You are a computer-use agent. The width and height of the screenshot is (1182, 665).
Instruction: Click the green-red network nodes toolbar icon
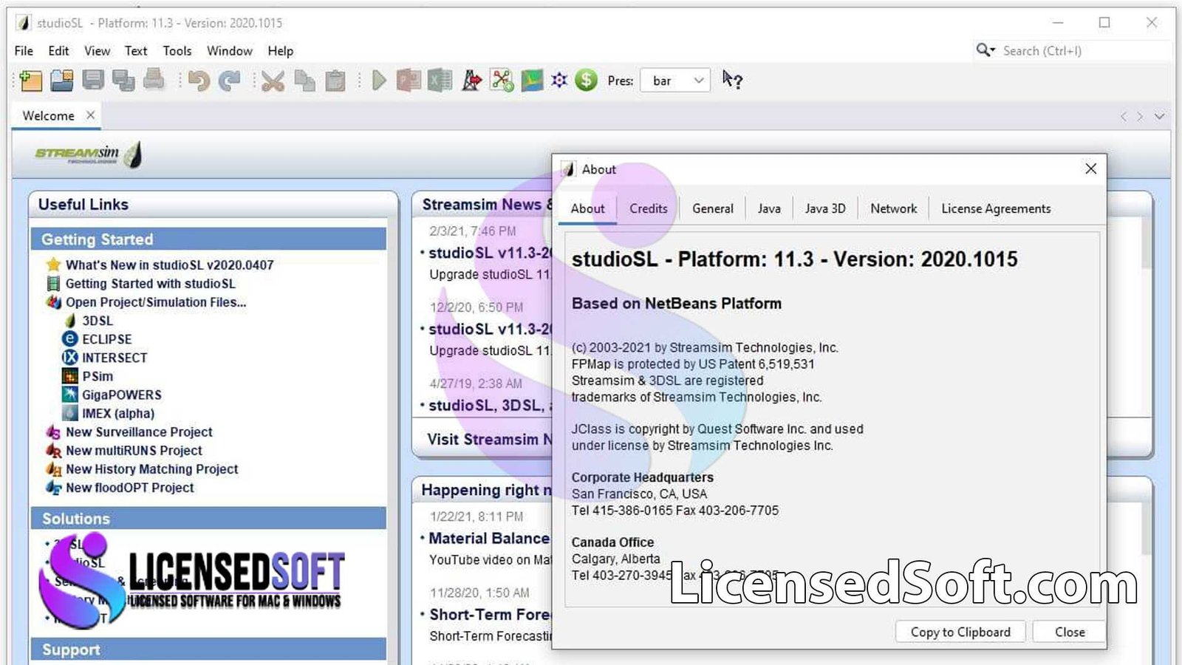click(502, 80)
